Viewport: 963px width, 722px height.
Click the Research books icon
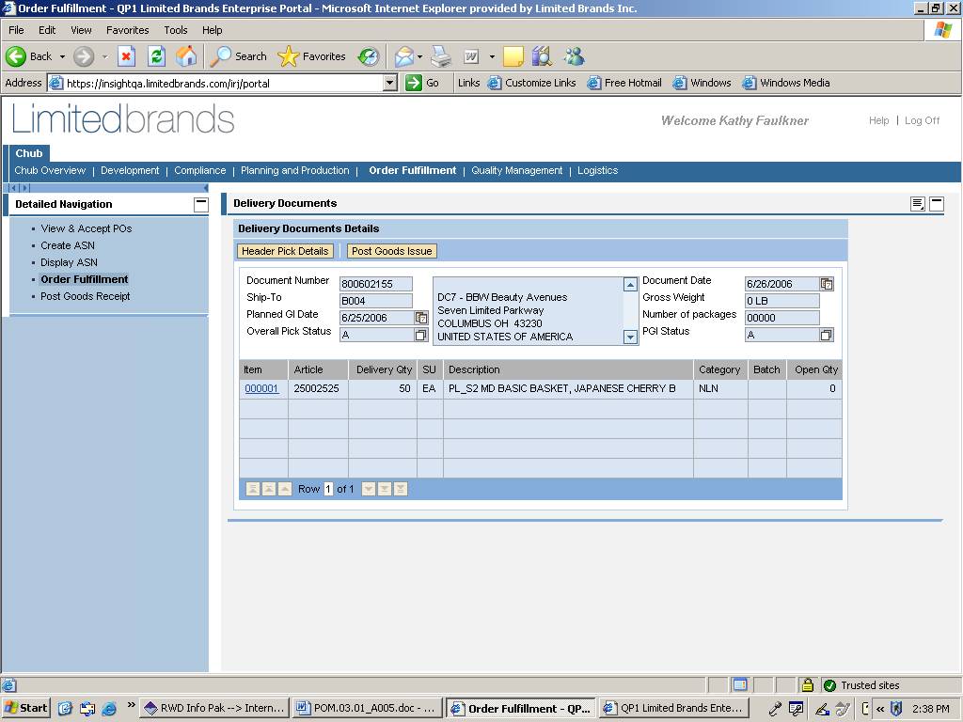click(x=543, y=56)
